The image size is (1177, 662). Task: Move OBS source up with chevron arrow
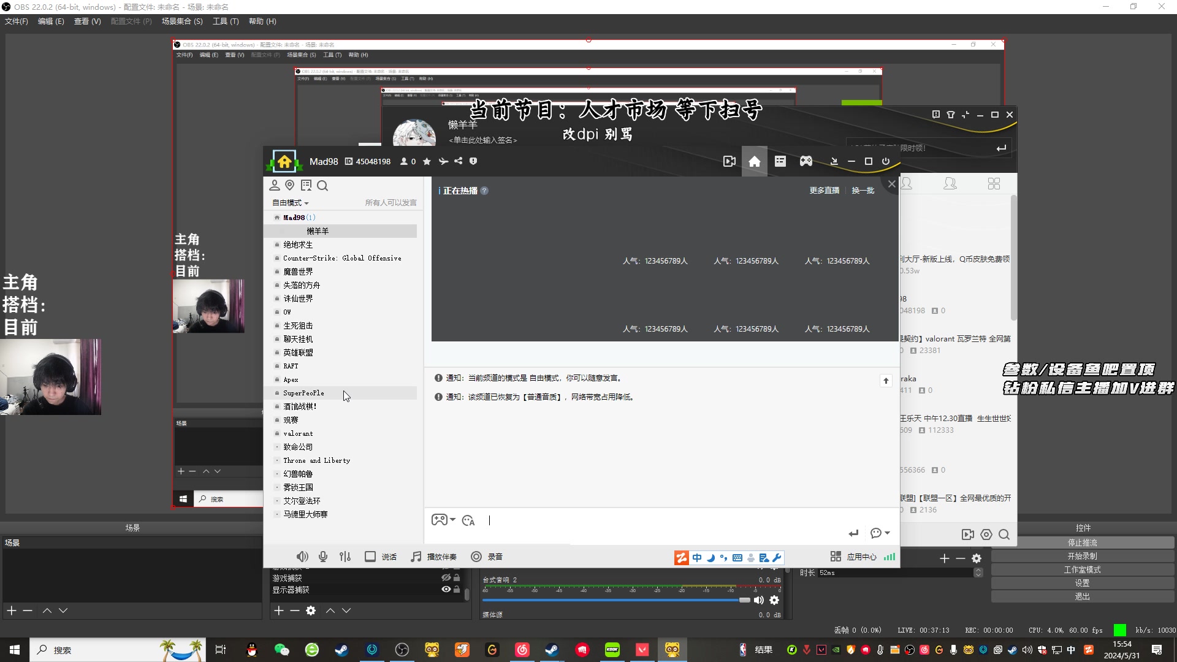coord(330,611)
